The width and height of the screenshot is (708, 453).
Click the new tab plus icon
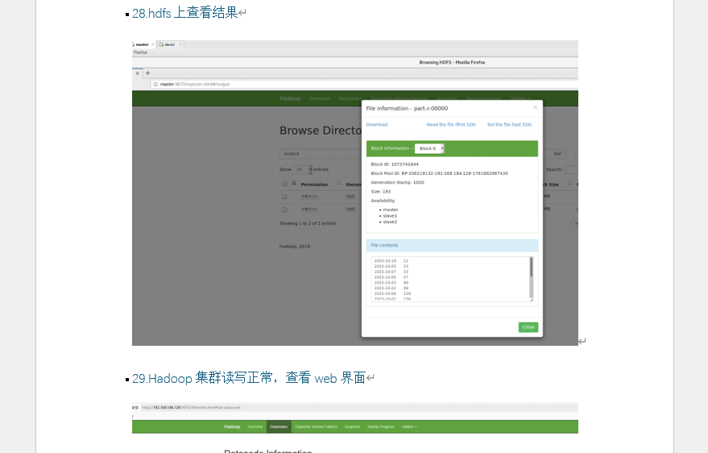pyautogui.click(x=147, y=73)
